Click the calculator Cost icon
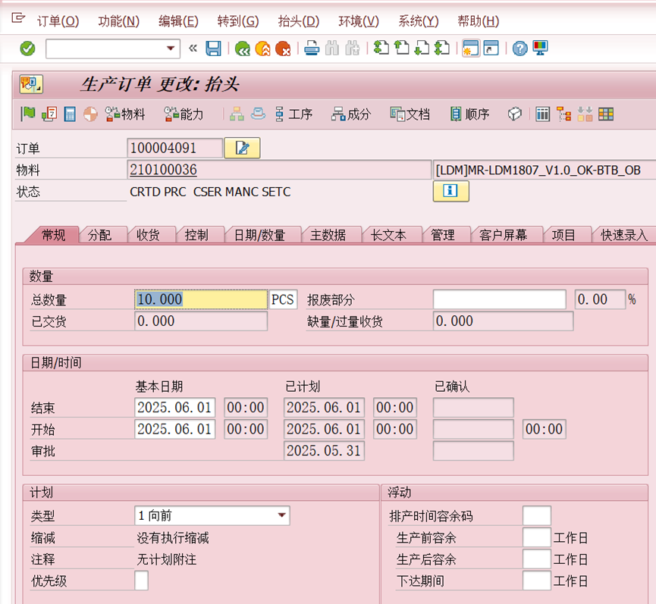The height and width of the screenshot is (604, 656). coord(70,114)
